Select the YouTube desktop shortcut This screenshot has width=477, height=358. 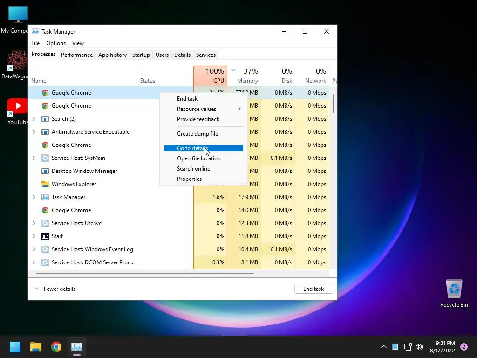[x=17, y=111]
